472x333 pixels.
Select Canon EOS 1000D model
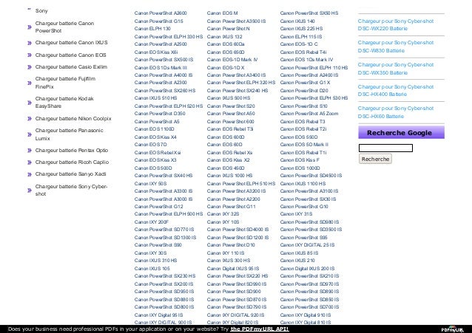coord(300,168)
